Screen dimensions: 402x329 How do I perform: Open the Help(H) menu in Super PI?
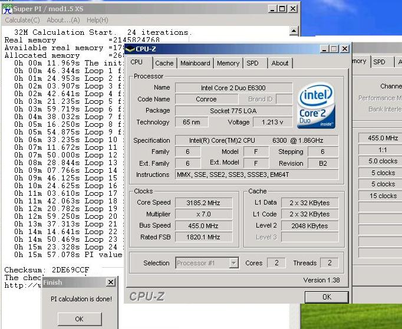point(97,20)
